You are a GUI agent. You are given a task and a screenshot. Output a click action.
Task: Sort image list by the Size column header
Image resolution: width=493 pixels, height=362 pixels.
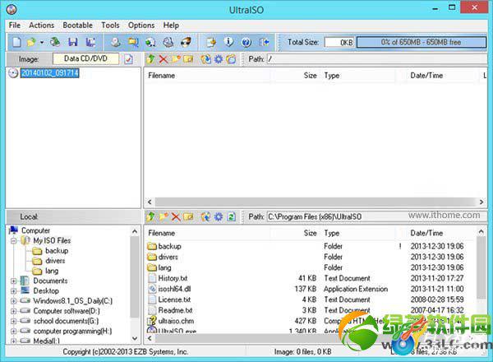click(296, 76)
